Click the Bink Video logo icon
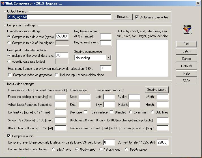 pyautogui.click(x=187, y=30)
